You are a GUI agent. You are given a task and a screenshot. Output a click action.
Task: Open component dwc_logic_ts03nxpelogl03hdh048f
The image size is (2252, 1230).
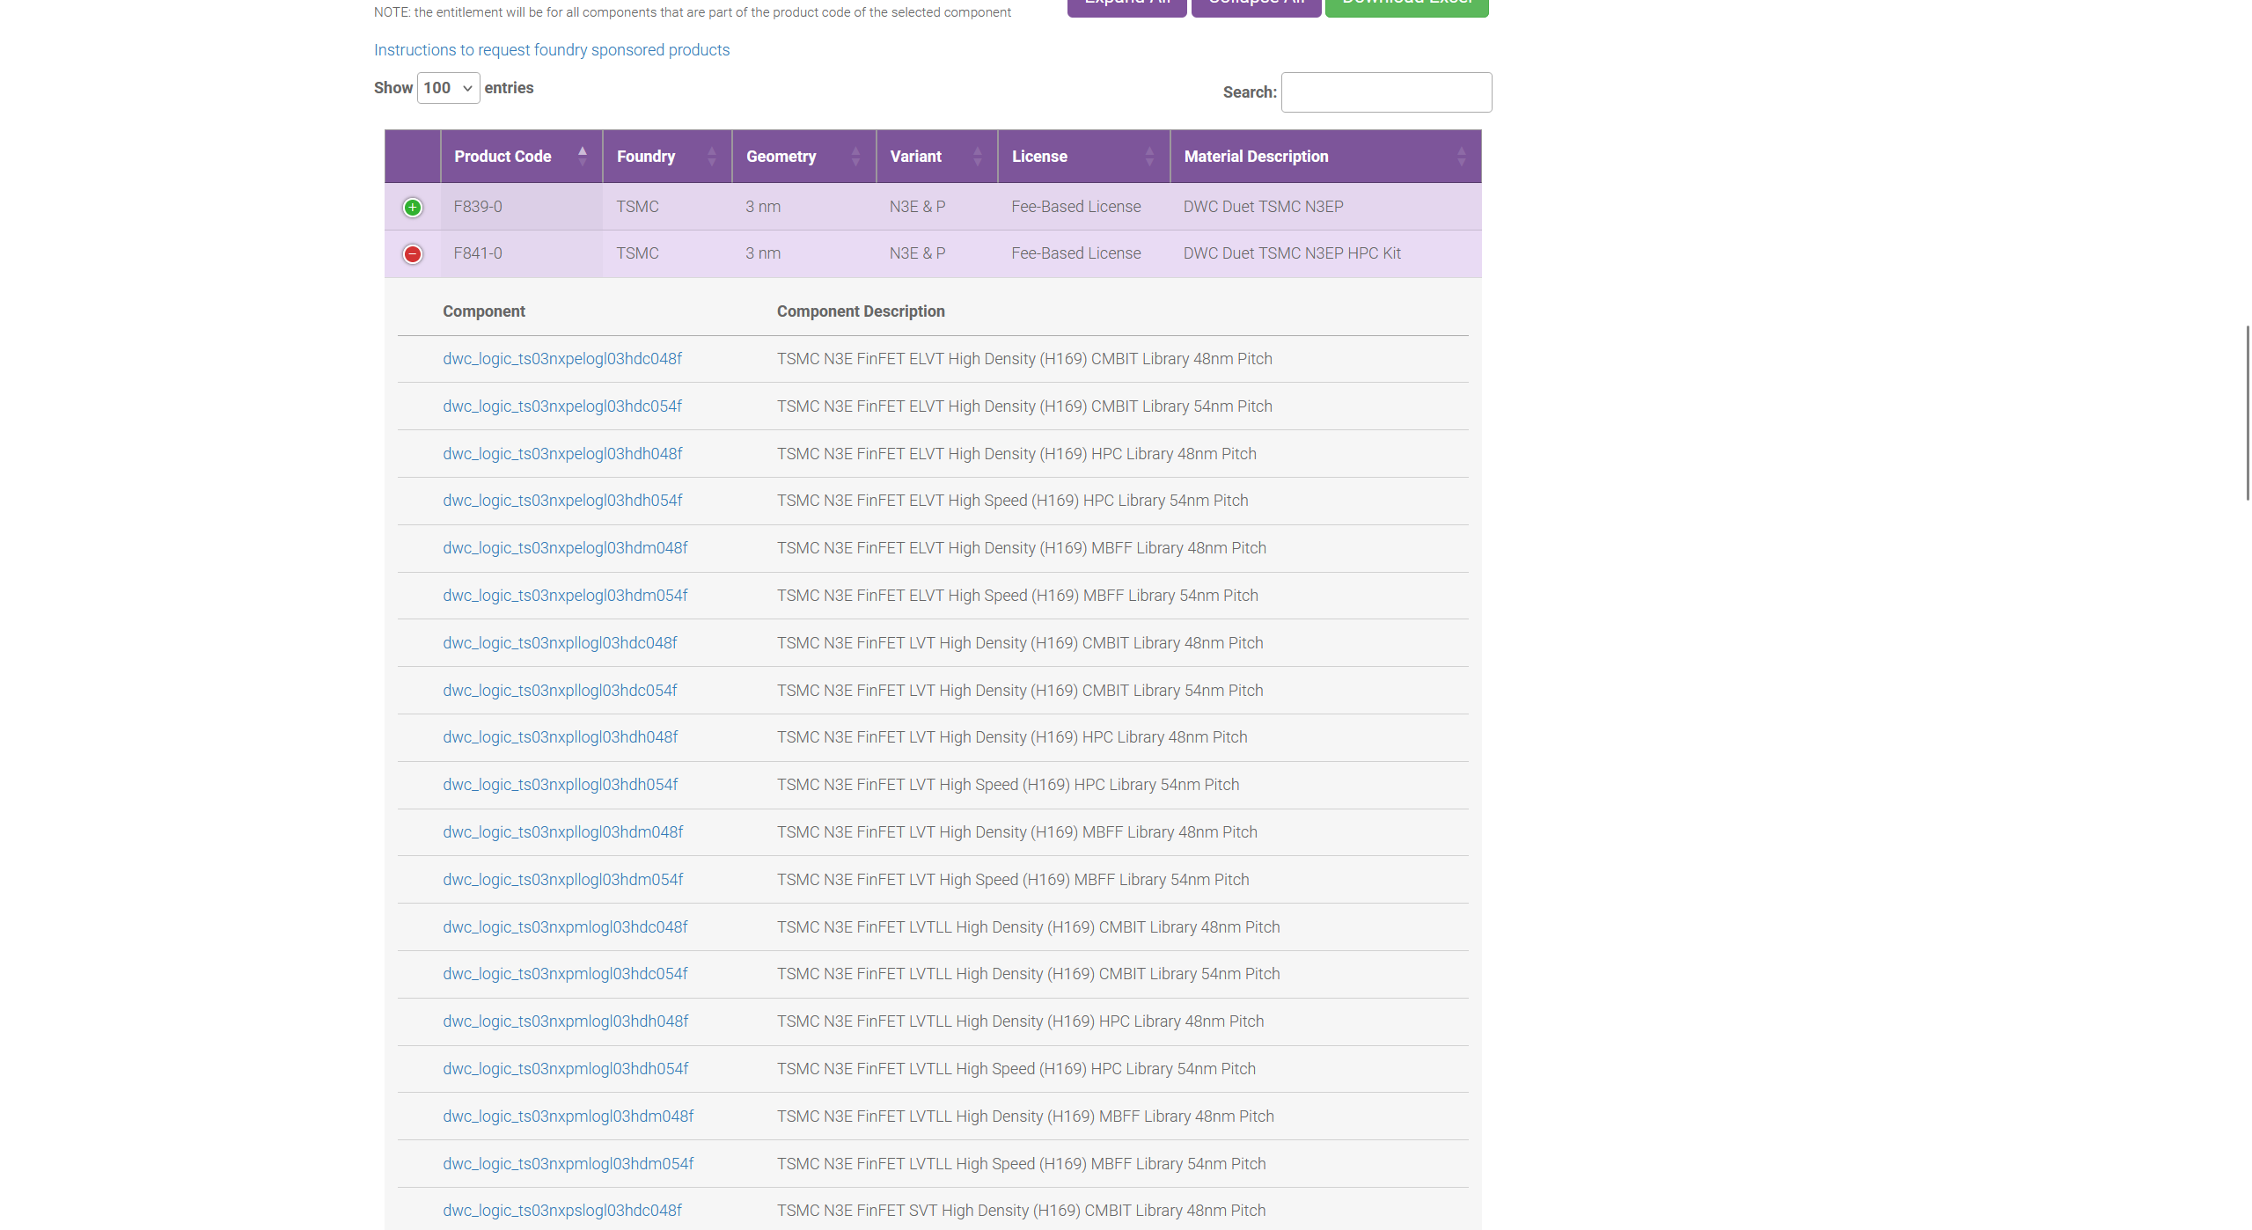coord(562,454)
